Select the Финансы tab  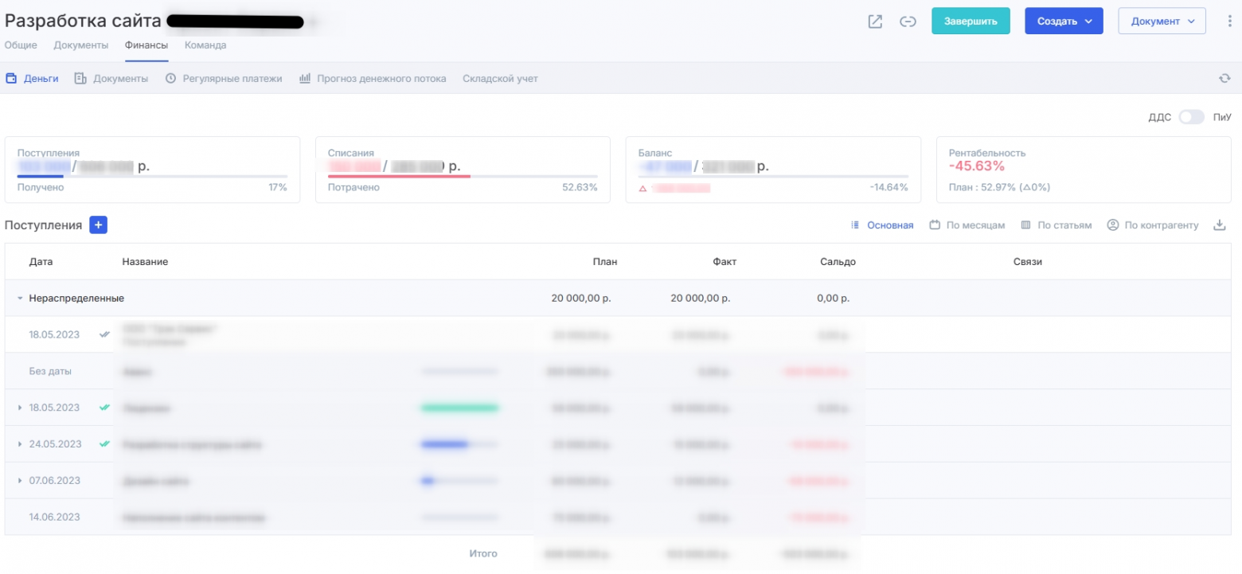click(x=146, y=45)
